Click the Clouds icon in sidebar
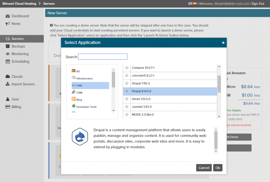The width and height of the screenshot is (270, 182). click(8, 77)
